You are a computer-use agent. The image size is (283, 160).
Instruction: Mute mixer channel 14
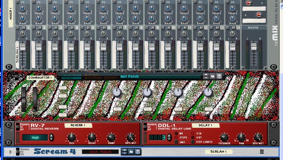click(x=228, y=28)
